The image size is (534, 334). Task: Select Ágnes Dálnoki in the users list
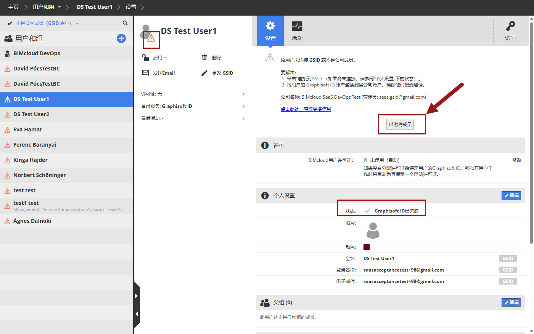tap(67, 221)
